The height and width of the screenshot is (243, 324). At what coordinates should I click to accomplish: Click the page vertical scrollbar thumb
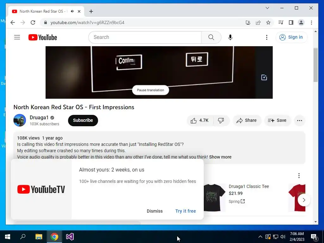[x=315, y=65]
